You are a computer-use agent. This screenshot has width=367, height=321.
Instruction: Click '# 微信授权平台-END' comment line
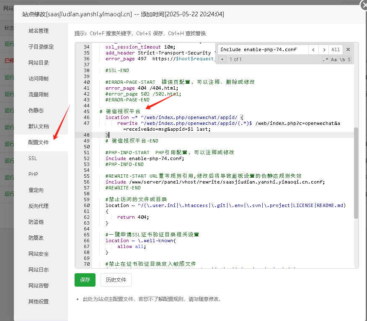(132, 141)
